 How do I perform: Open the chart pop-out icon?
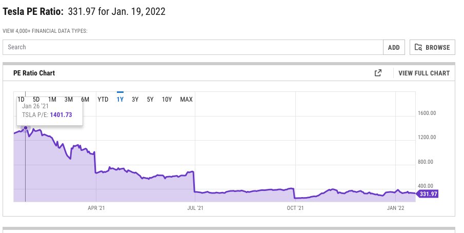click(x=378, y=73)
